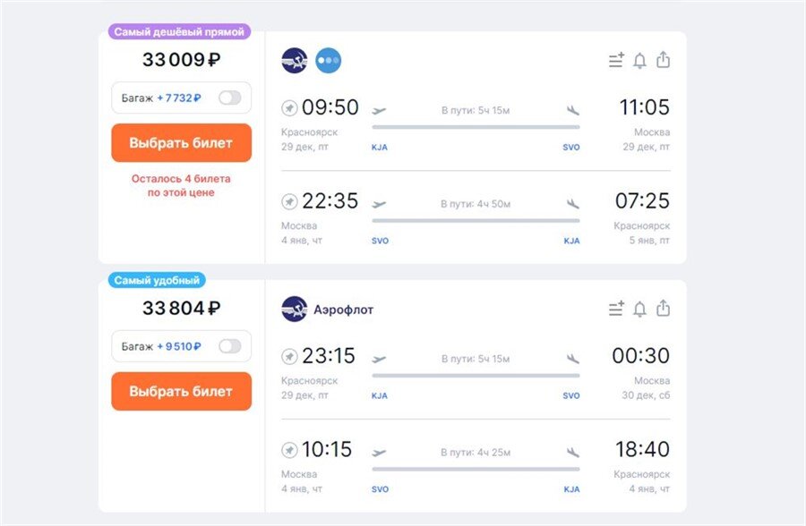Enable baggage +9 510₽ toggle
Screen dimensions: 806x526
(x=230, y=346)
